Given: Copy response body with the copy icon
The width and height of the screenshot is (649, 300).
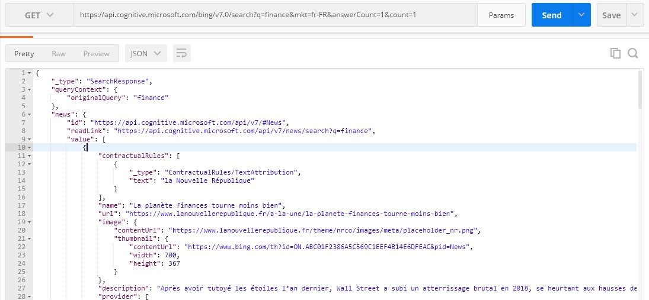Looking at the screenshot, I should click(x=615, y=53).
